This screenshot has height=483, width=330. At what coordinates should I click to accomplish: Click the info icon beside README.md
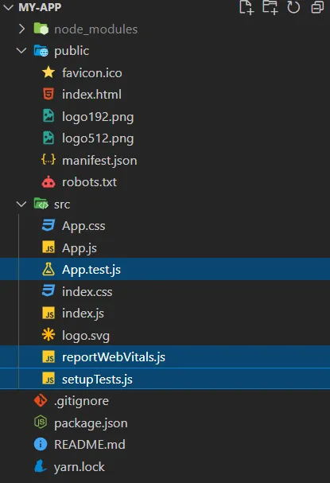tap(41, 444)
